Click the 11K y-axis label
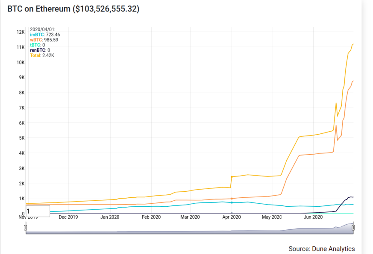 point(21,47)
